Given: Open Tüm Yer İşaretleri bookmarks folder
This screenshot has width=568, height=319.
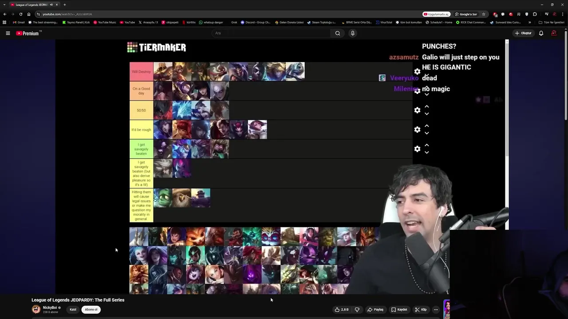Looking at the screenshot, I should click(x=552, y=22).
